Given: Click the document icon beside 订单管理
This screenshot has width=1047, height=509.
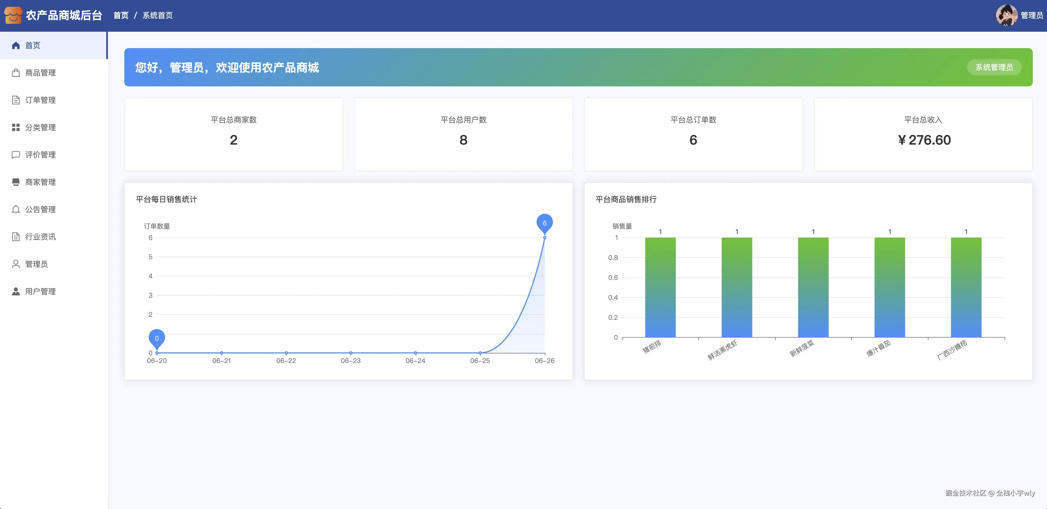Looking at the screenshot, I should tap(16, 100).
